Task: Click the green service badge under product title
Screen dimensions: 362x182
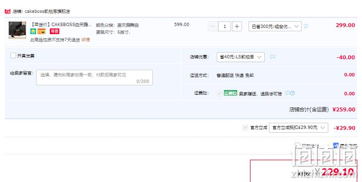Action: [33, 31]
